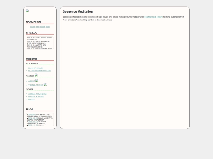
Task: Open the ABOUT link under ACCESS
Action: coord(32,81)
